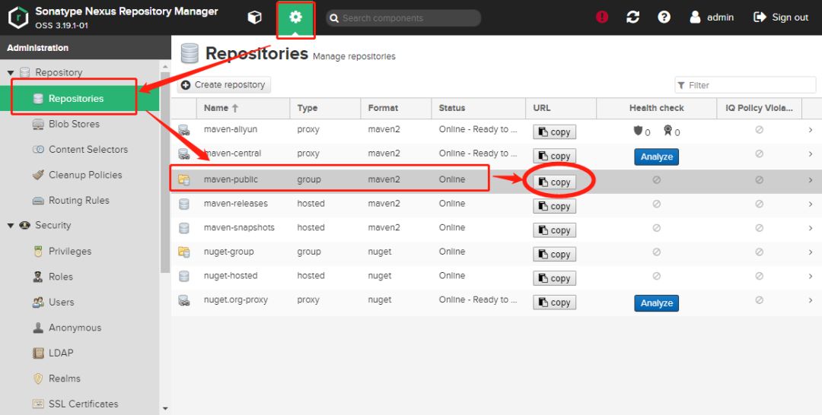Collapse the Repository tree section
This screenshot has height=415, width=822.
click(x=11, y=73)
